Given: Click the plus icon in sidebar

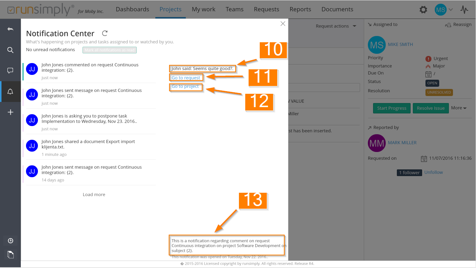Looking at the screenshot, I should pyautogui.click(x=10, y=112).
